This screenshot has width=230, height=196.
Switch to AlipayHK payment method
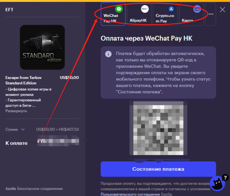tap(139, 14)
